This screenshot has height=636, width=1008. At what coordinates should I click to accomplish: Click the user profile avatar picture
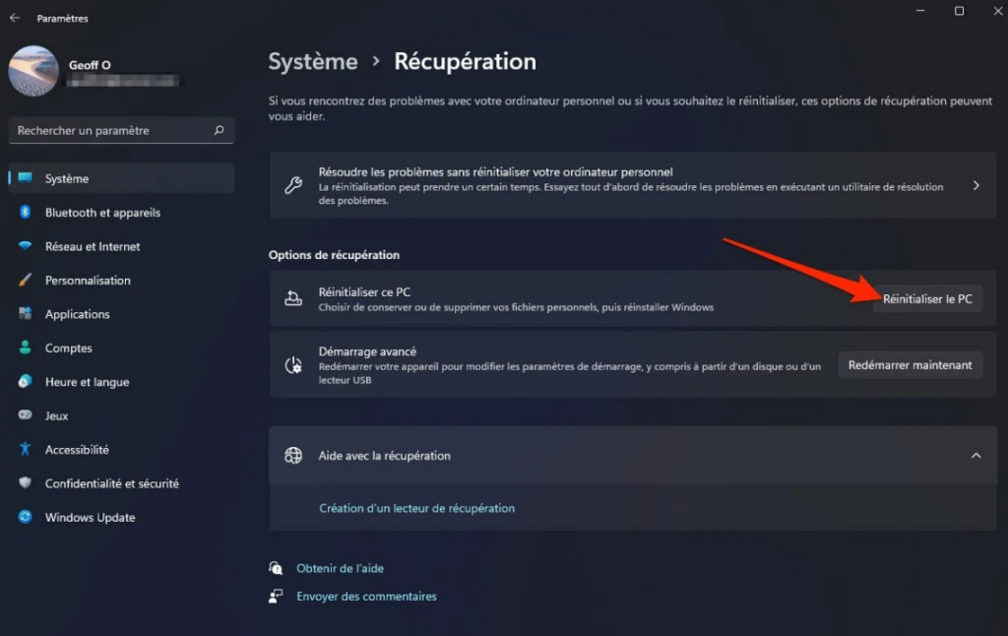coord(32,71)
